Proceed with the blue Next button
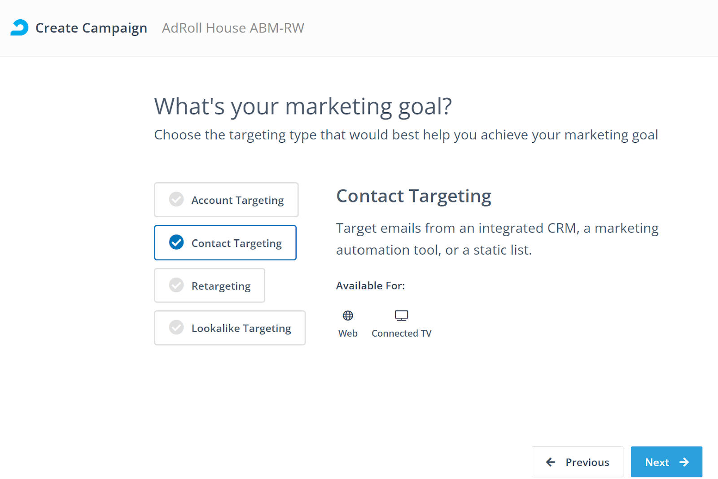 (x=666, y=462)
